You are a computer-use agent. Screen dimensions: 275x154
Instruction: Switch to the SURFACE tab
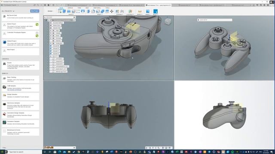[x=70, y=8]
